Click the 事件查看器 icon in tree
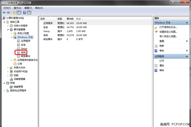 pyautogui.click(x=11, y=30)
